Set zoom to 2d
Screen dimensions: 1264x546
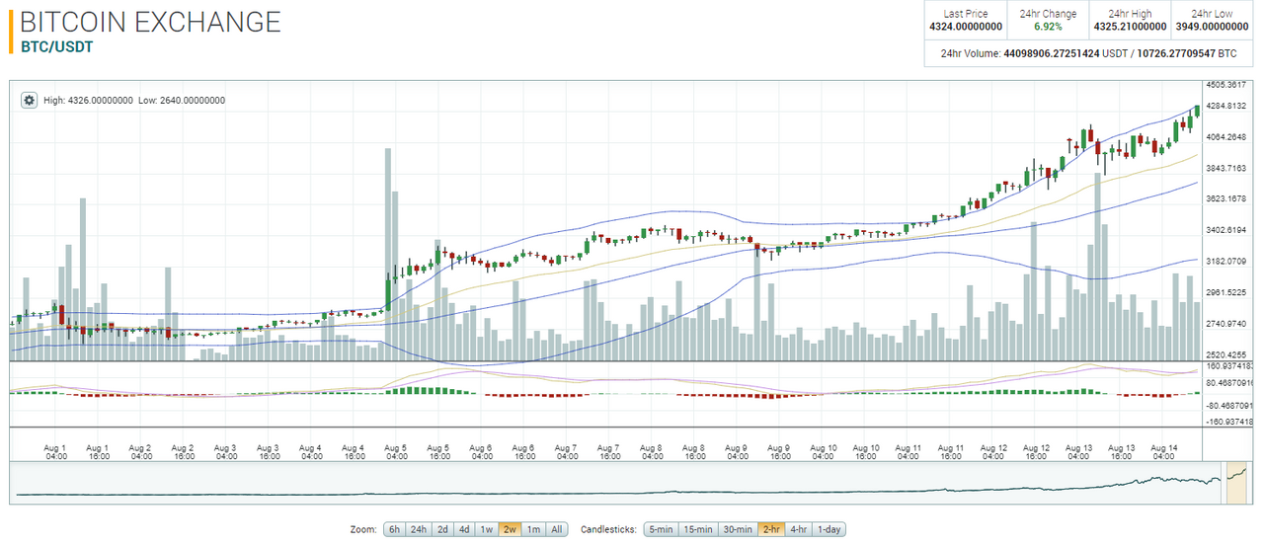tap(442, 529)
